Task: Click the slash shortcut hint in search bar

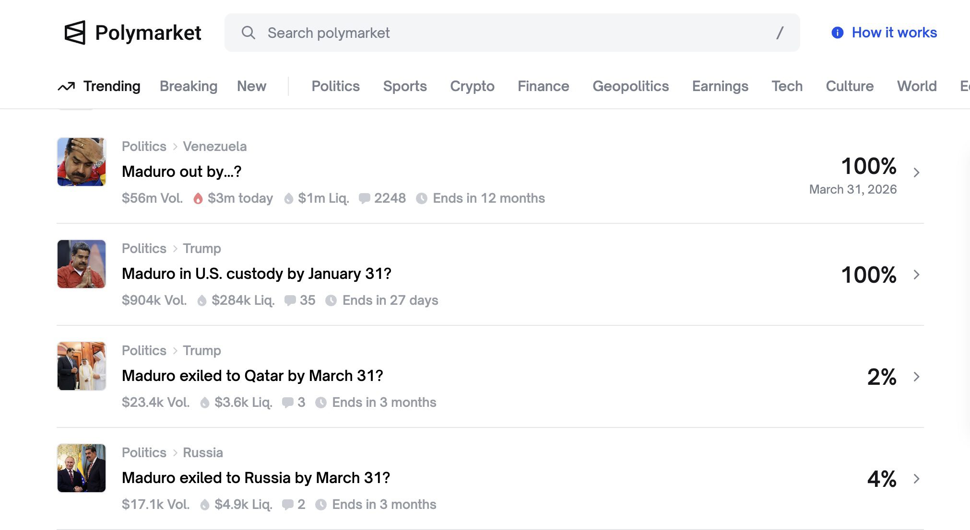Action: tap(780, 33)
